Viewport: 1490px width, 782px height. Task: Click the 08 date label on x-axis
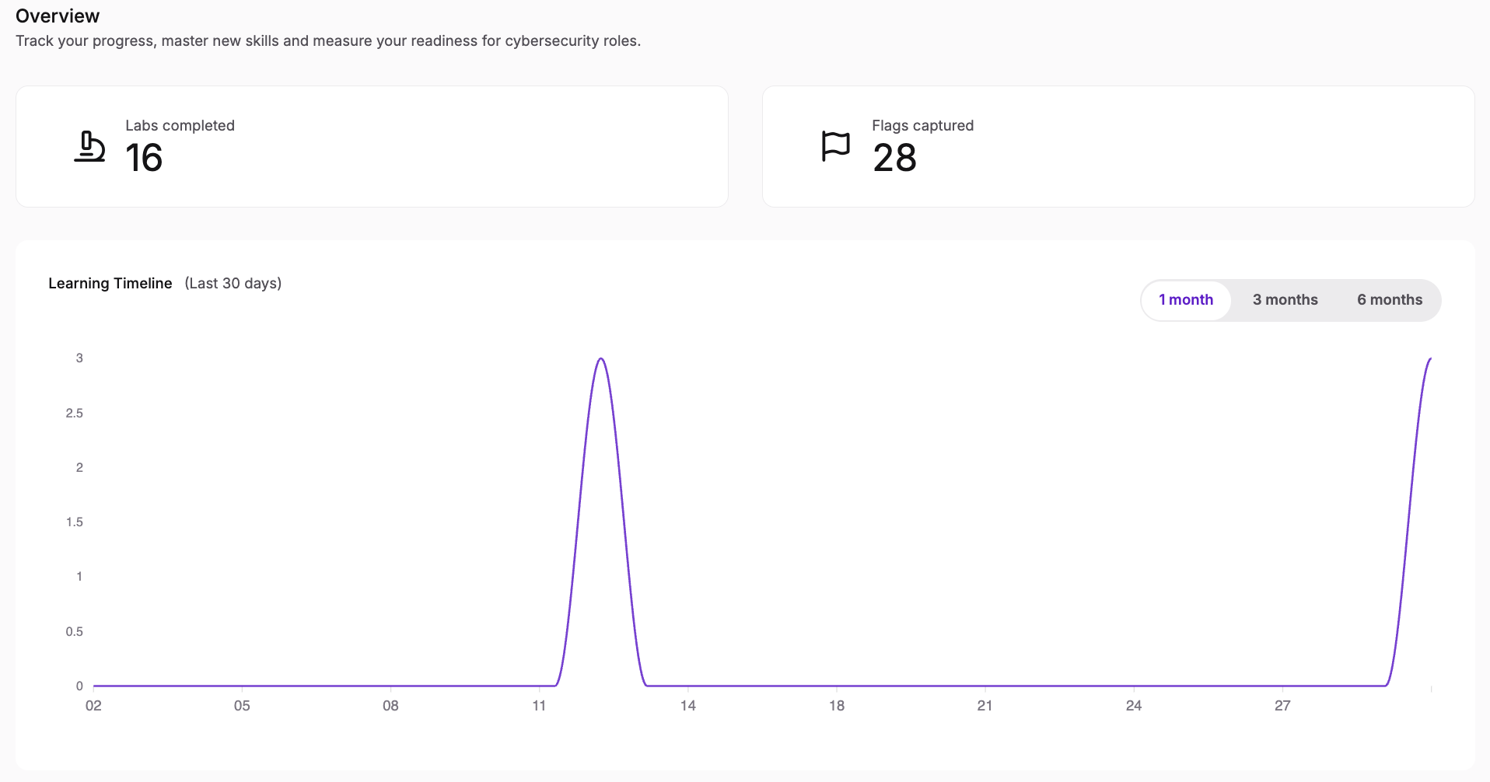pyautogui.click(x=390, y=706)
